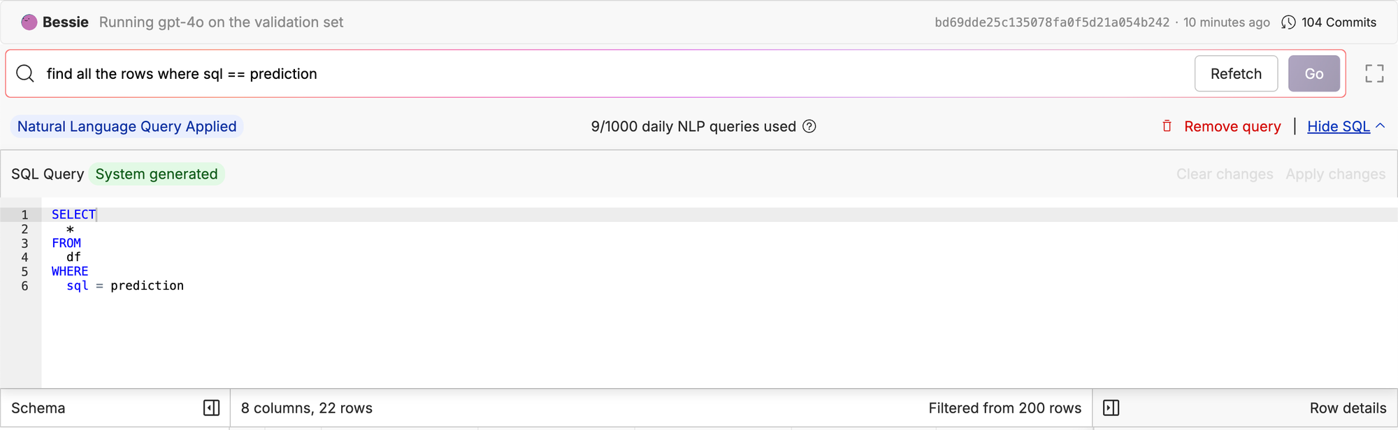Collapse the Schema panel
The image size is (1398, 430).
coord(211,408)
